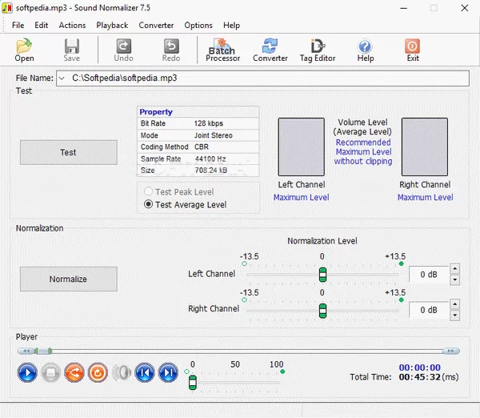Click the '128 kbps' Bit Rate value
Screen dimensions: 480x418
[209, 123]
